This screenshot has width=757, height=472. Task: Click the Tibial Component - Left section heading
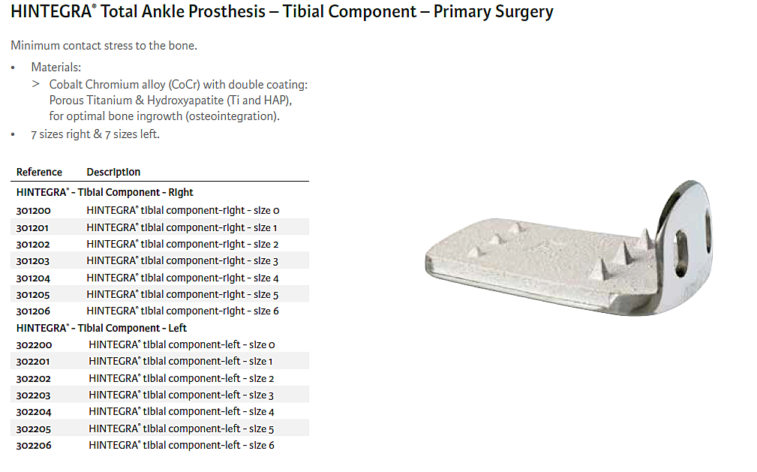(x=101, y=328)
